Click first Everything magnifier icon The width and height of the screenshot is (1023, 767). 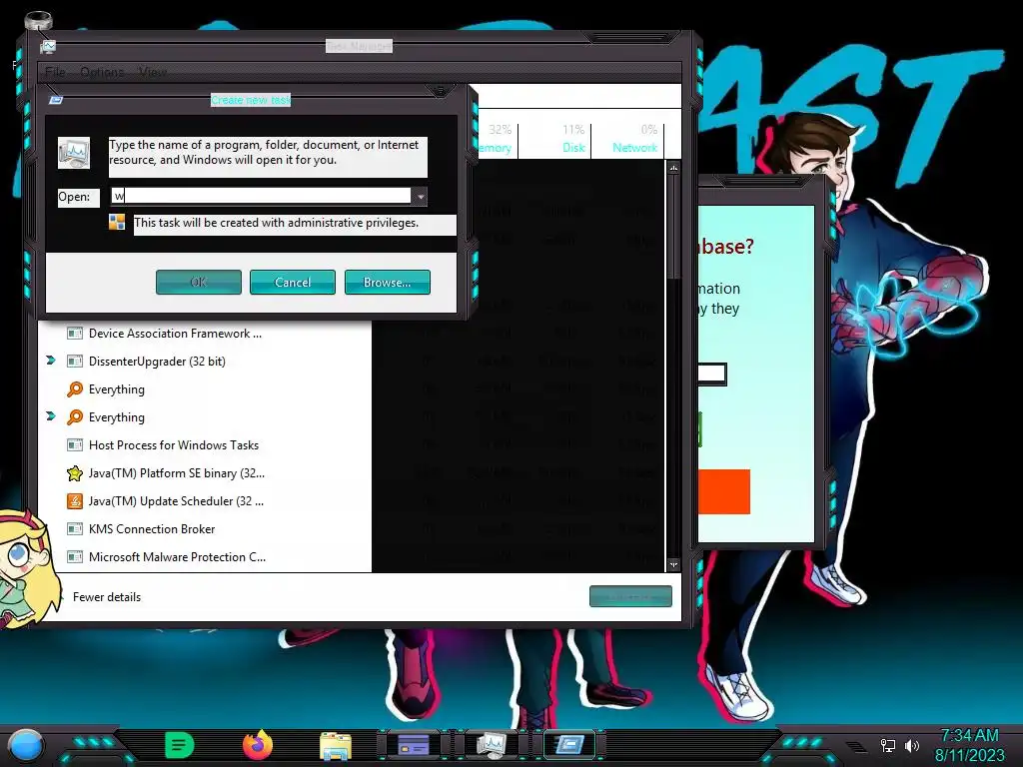click(x=75, y=389)
